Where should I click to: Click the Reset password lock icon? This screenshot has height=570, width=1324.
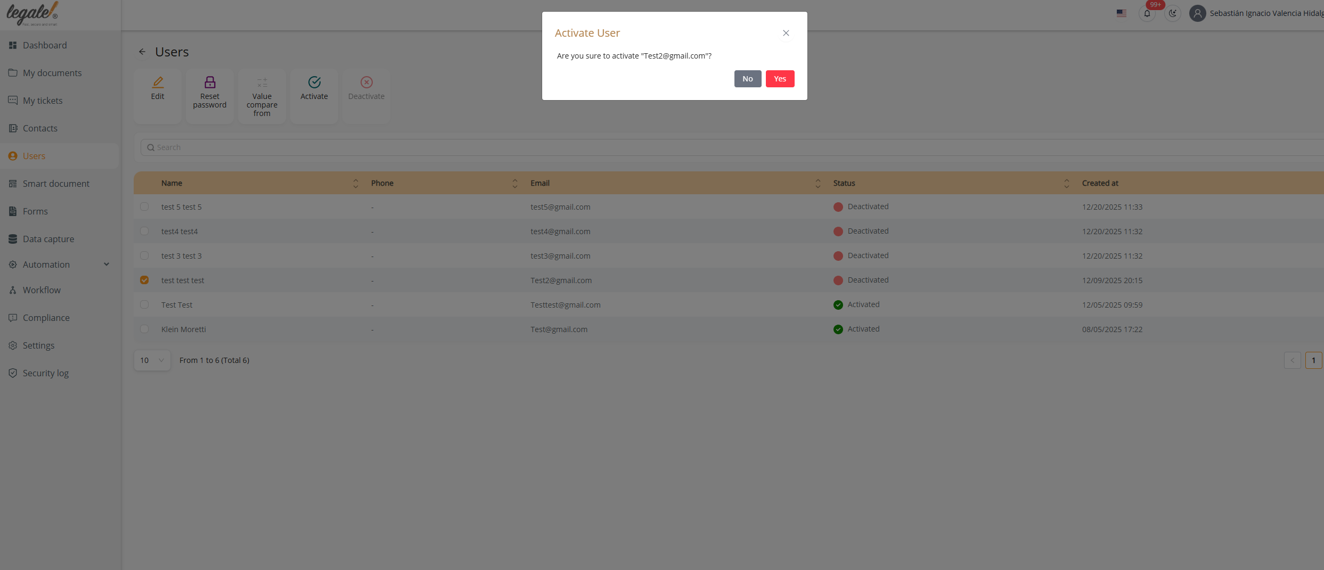tap(210, 82)
